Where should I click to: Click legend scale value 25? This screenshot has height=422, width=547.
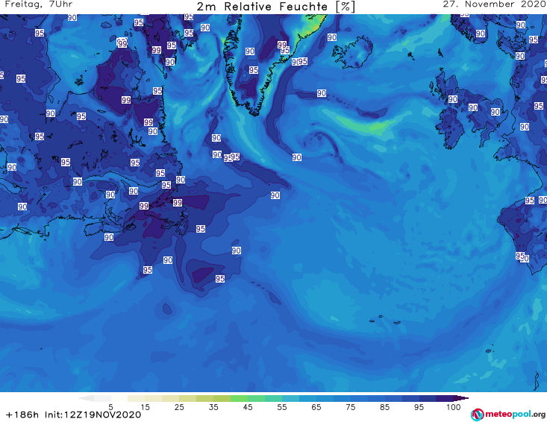click(179, 407)
